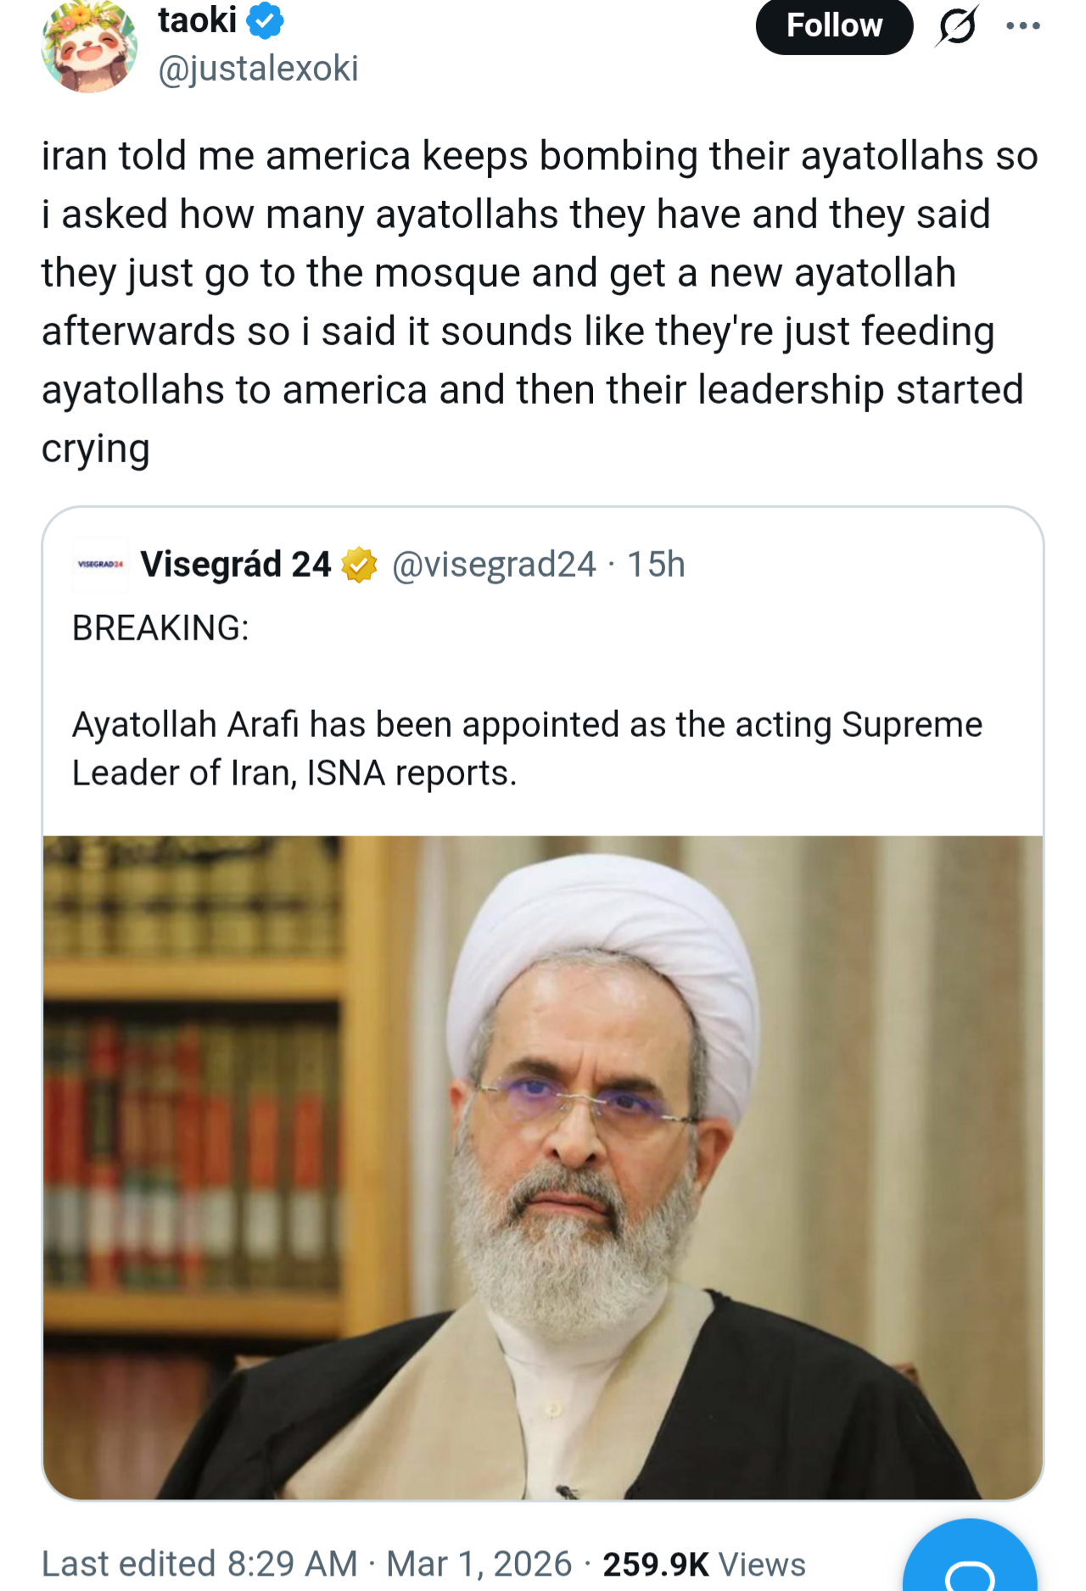
Task: Visit the @justalexoki handle
Action: click(x=258, y=69)
